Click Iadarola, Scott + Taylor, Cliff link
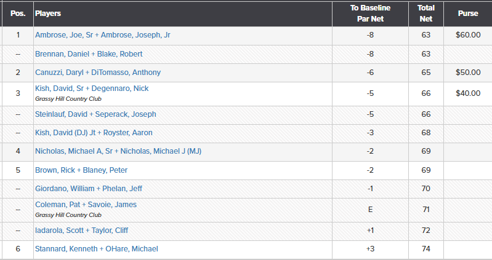The image size is (492, 260). click(81, 230)
